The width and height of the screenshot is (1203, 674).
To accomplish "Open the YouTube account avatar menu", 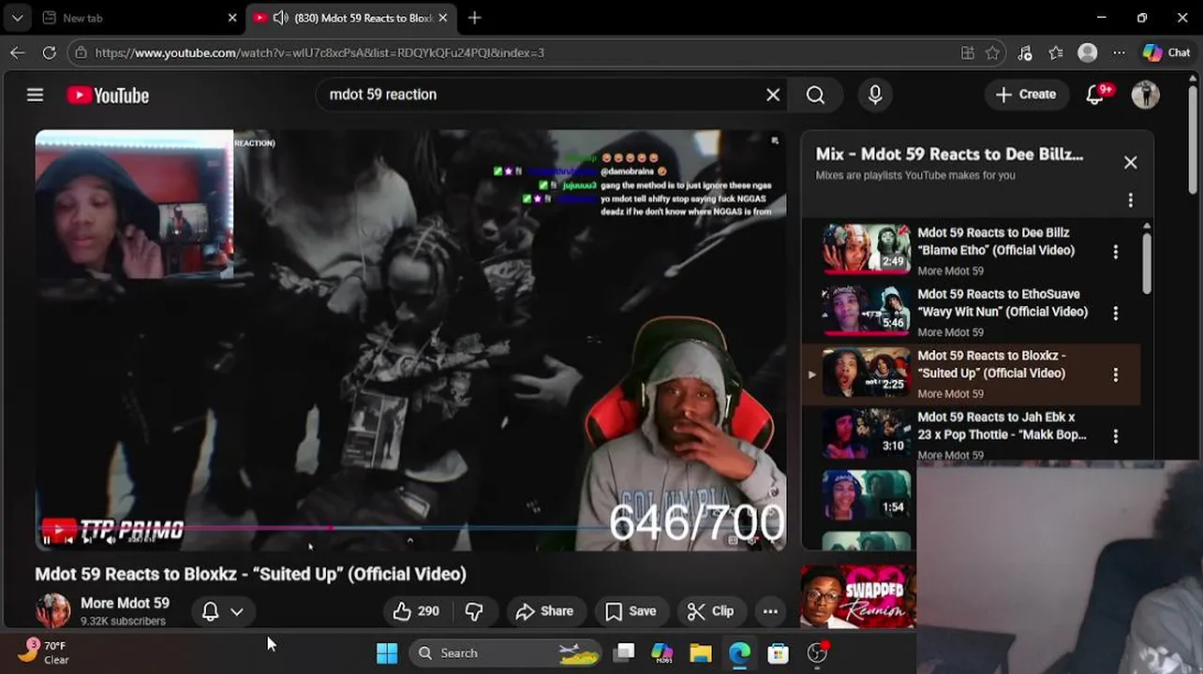I will click(1145, 95).
